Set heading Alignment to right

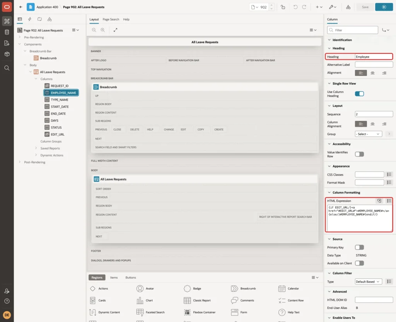384,73
